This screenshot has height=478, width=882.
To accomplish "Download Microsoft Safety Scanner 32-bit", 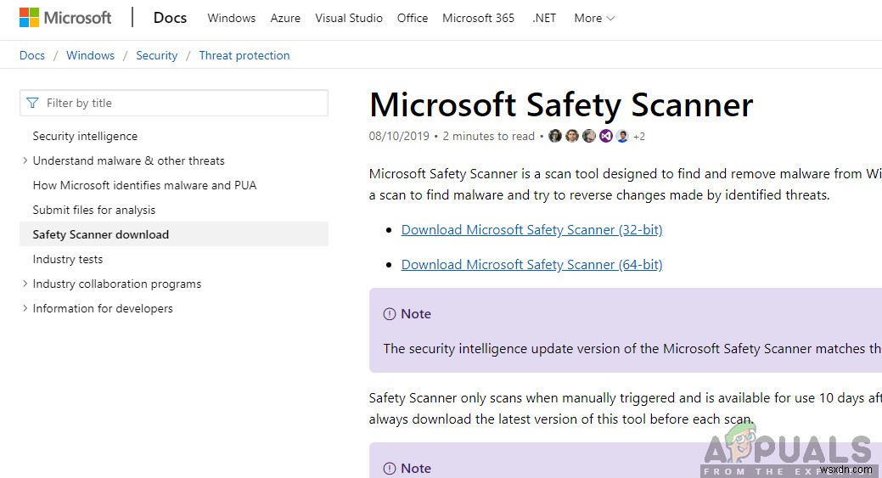I will point(531,230).
